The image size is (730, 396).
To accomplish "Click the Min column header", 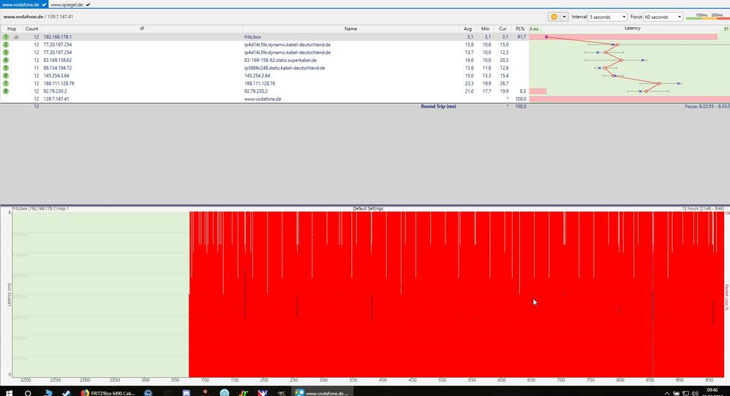I will tap(485, 28).
